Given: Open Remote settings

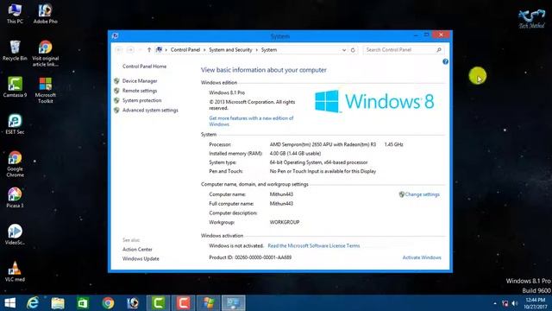Looking at the screenshot, I should click(x=140, y=91).
